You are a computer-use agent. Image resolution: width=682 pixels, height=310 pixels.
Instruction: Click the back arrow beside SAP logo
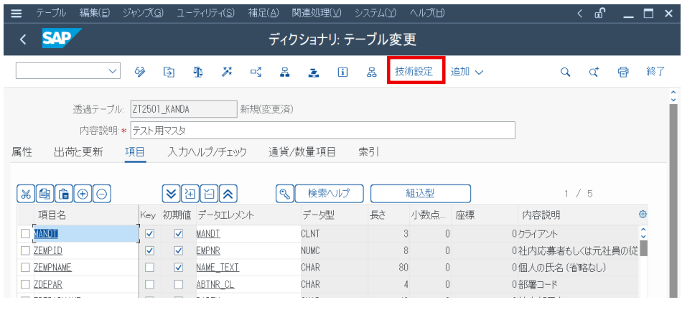[x=23, y=39]
